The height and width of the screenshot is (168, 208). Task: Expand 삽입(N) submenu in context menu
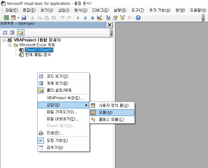point(63,105)
